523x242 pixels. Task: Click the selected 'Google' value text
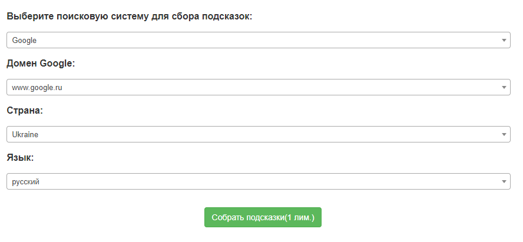click(24, 41)
